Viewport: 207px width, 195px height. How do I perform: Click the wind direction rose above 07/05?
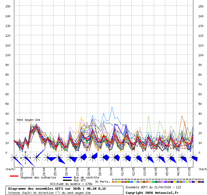click(193, 158)
